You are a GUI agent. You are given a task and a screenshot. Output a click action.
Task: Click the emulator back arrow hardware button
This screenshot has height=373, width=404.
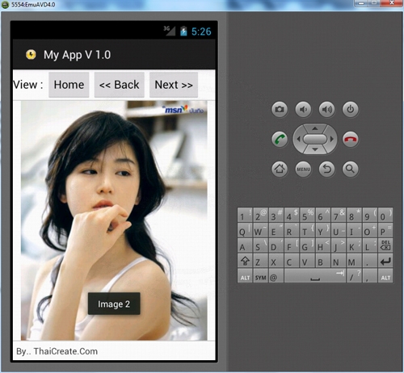(326, 169)
